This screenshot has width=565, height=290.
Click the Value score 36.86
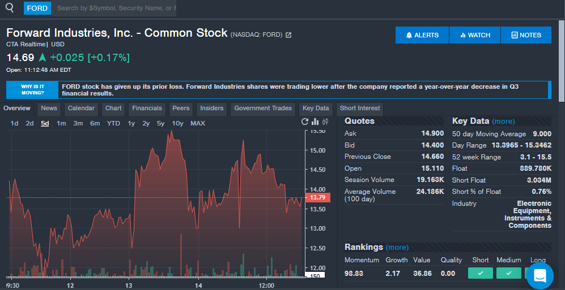(x=422, y=274)
